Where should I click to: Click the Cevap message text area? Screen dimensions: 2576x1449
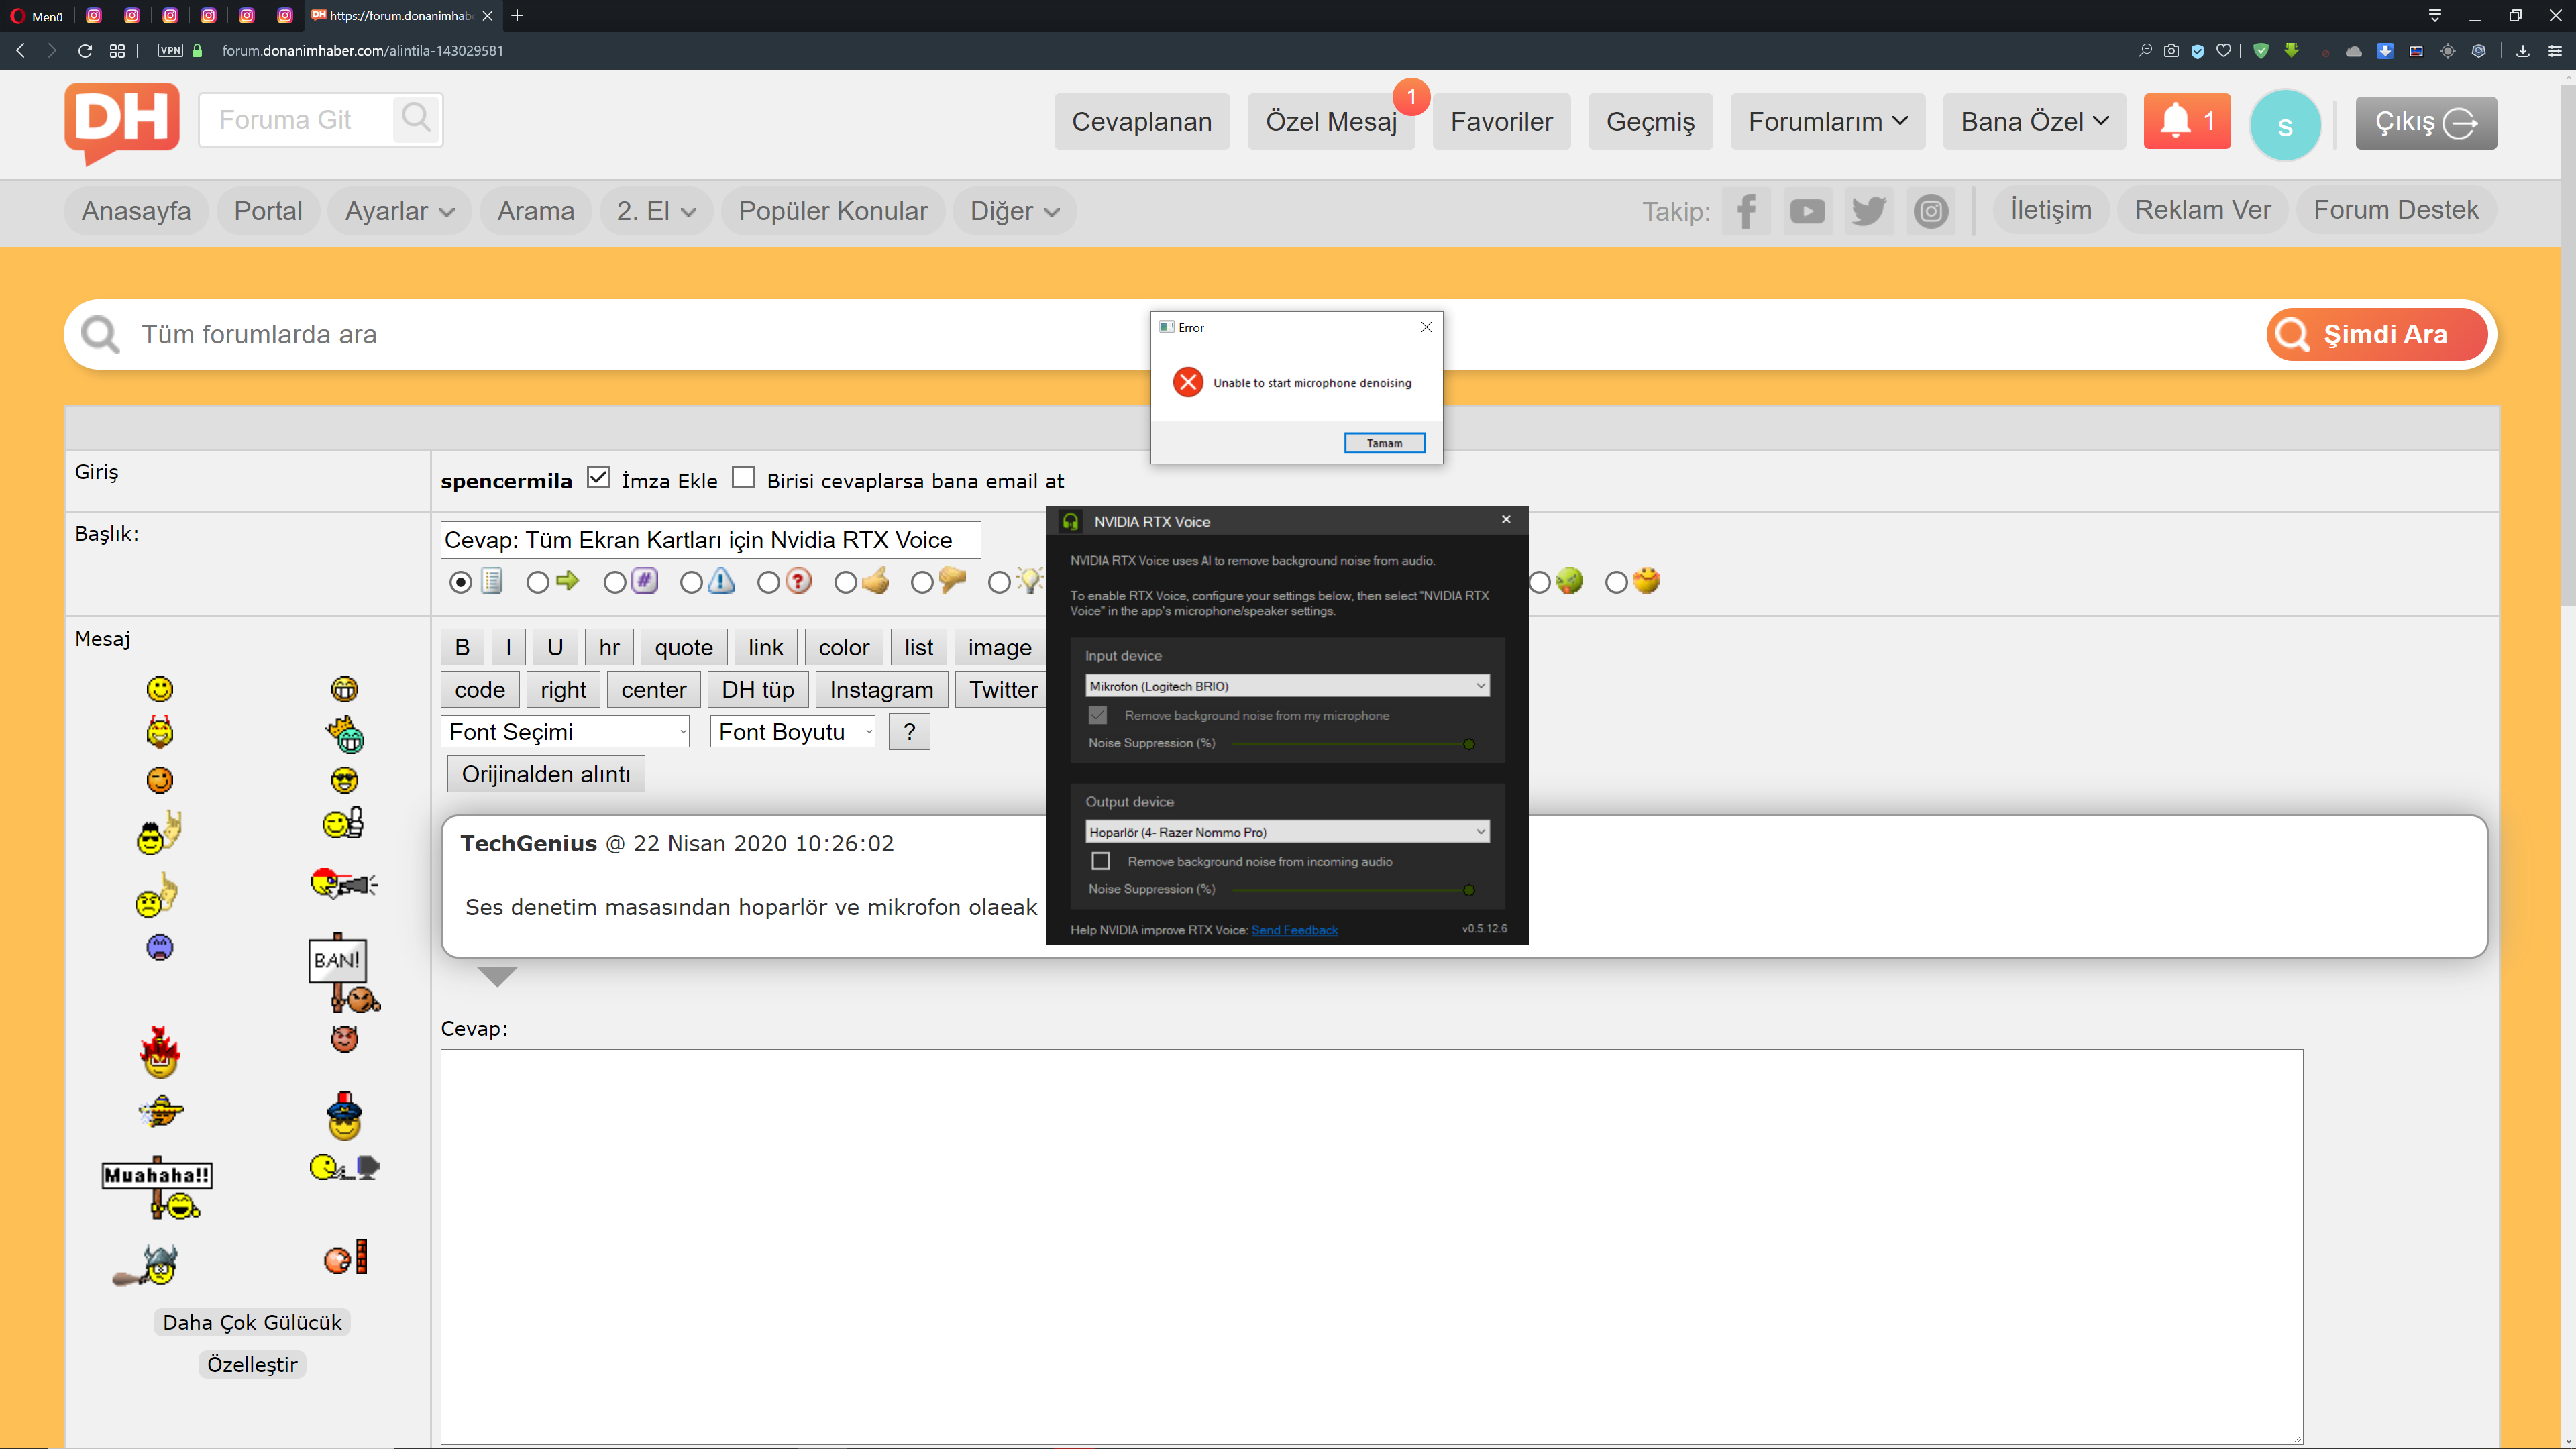(x=1372, y=1246)
